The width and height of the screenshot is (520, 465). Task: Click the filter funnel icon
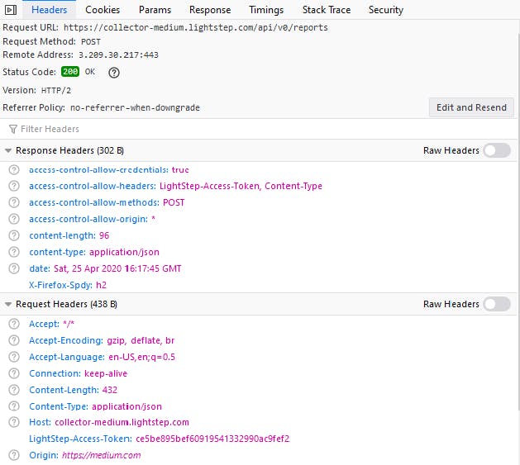[x=13, y=129]
